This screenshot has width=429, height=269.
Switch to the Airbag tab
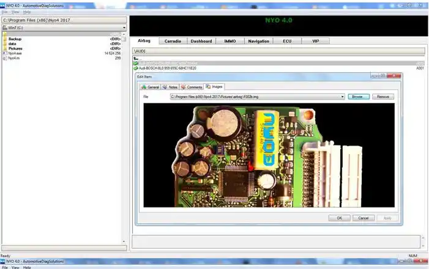pyautogui.click(x=144, y=41)
